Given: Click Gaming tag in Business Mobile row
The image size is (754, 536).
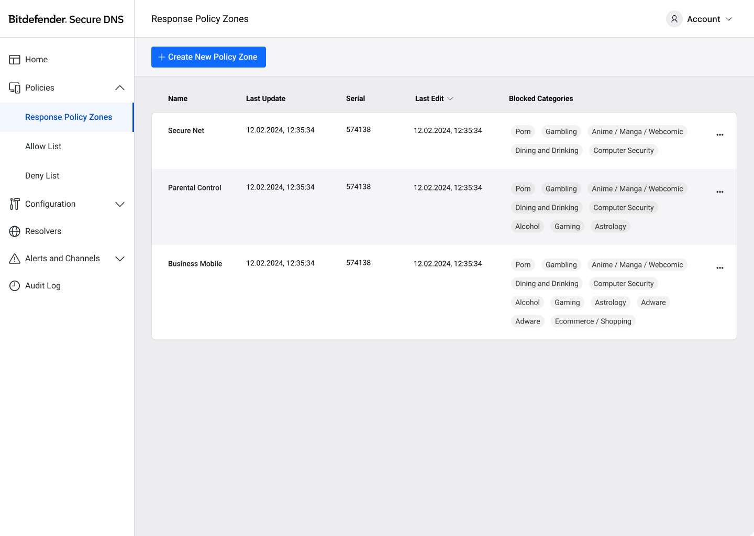Looking at the screenshot, I should tap(567, 303).
